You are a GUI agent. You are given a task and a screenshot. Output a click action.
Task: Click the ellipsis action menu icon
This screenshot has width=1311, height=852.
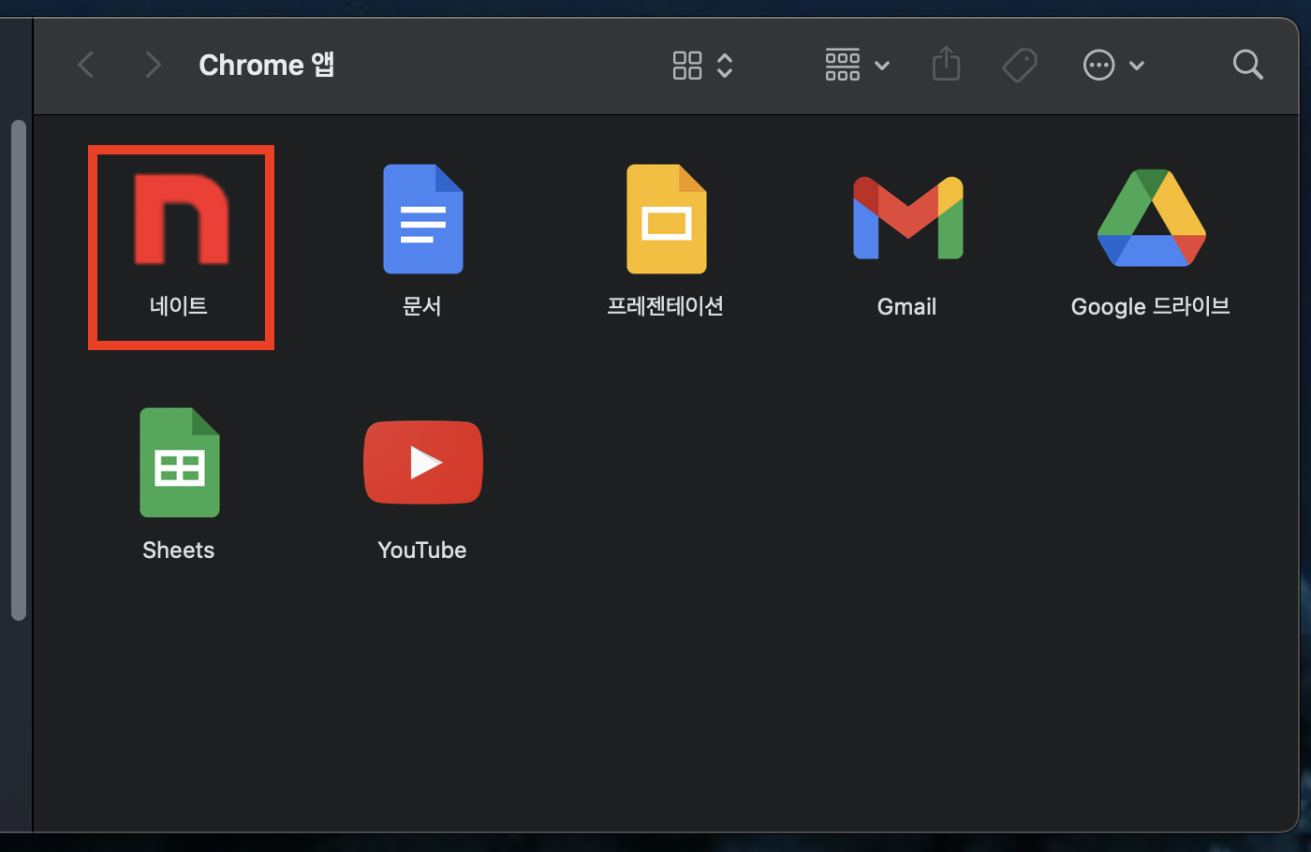pos(1099,66)
